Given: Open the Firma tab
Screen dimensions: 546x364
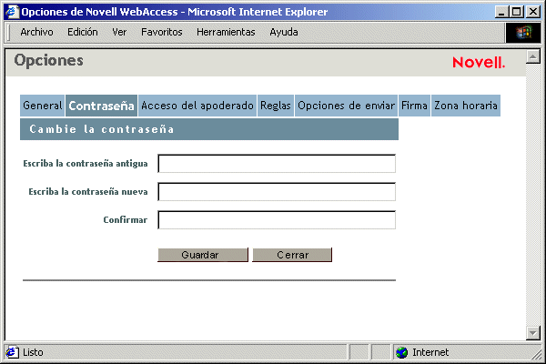Looking at the screenshot, I should [414, 106].
